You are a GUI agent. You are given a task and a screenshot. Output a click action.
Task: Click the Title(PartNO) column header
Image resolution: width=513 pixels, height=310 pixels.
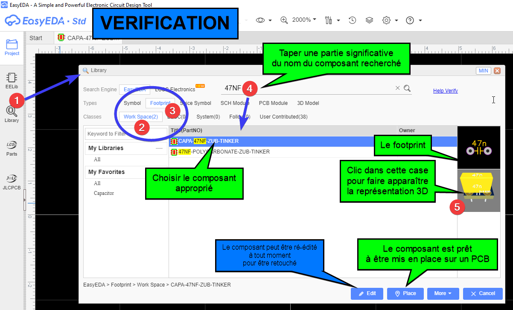[283, 130]
